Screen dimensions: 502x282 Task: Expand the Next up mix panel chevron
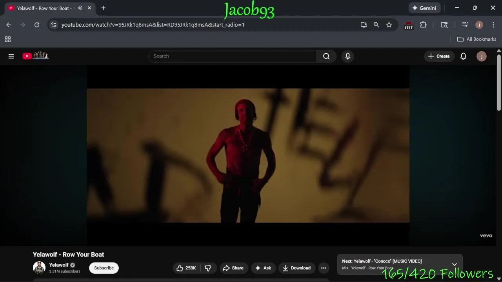455,264
